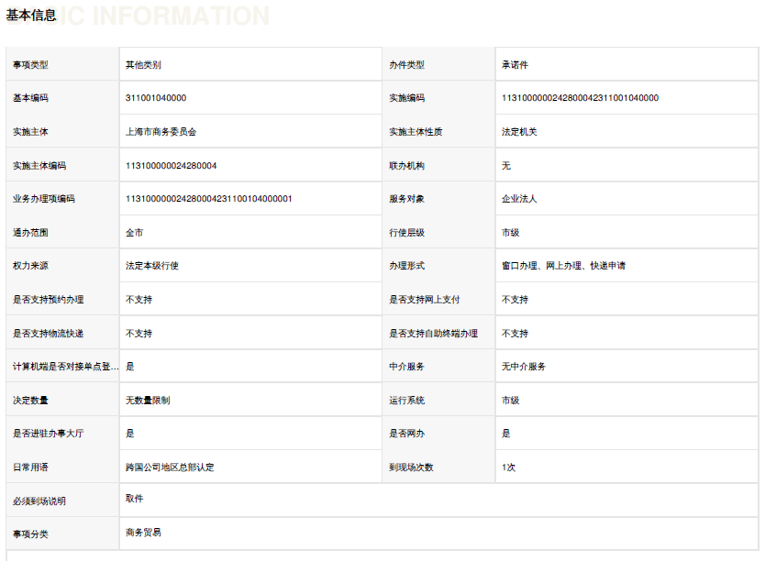Viewport: 765px width, 561px height.
Task: Click the '基本信息' section heading
Action: (31, 15)
